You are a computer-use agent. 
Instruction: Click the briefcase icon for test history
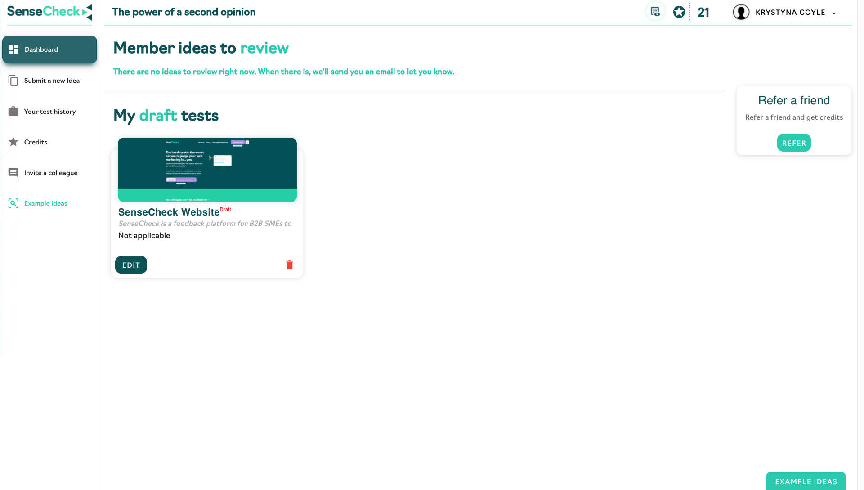(x=13, y=111)
